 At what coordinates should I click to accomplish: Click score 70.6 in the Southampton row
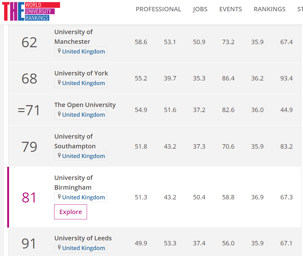pyautogui.click(x=228, y=146)
